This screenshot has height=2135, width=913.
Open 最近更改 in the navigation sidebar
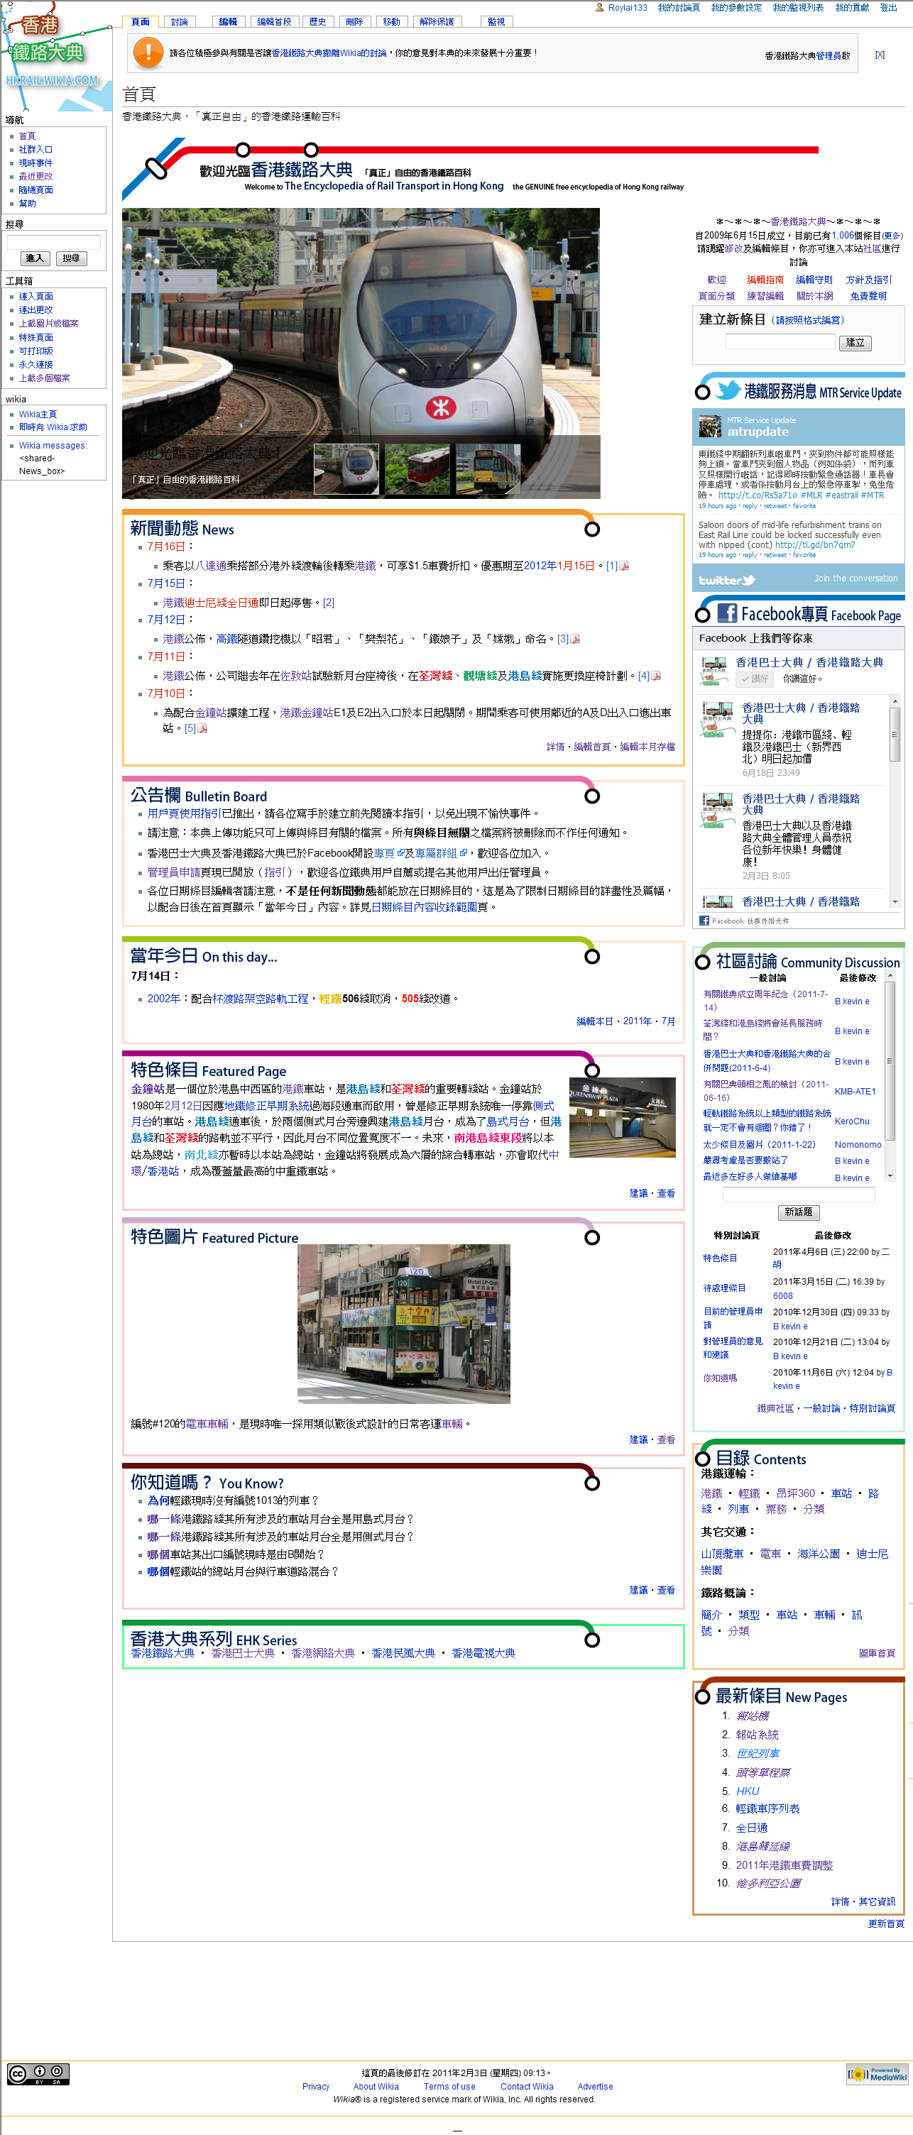point(35,177)
